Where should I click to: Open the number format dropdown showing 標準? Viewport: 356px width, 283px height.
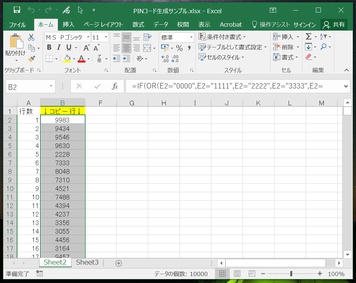(x=191, y=37)
